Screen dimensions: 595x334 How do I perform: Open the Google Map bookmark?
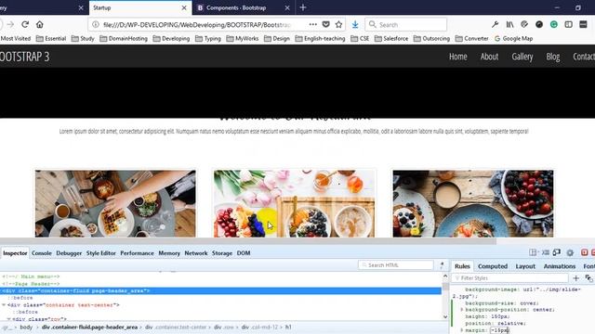(x=513, y=39)
